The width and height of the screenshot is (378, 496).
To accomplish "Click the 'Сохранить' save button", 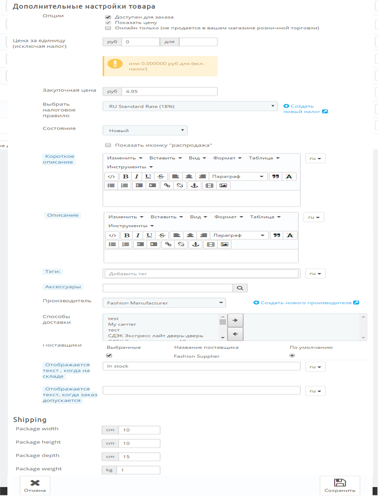I will [x=340, y=485].
